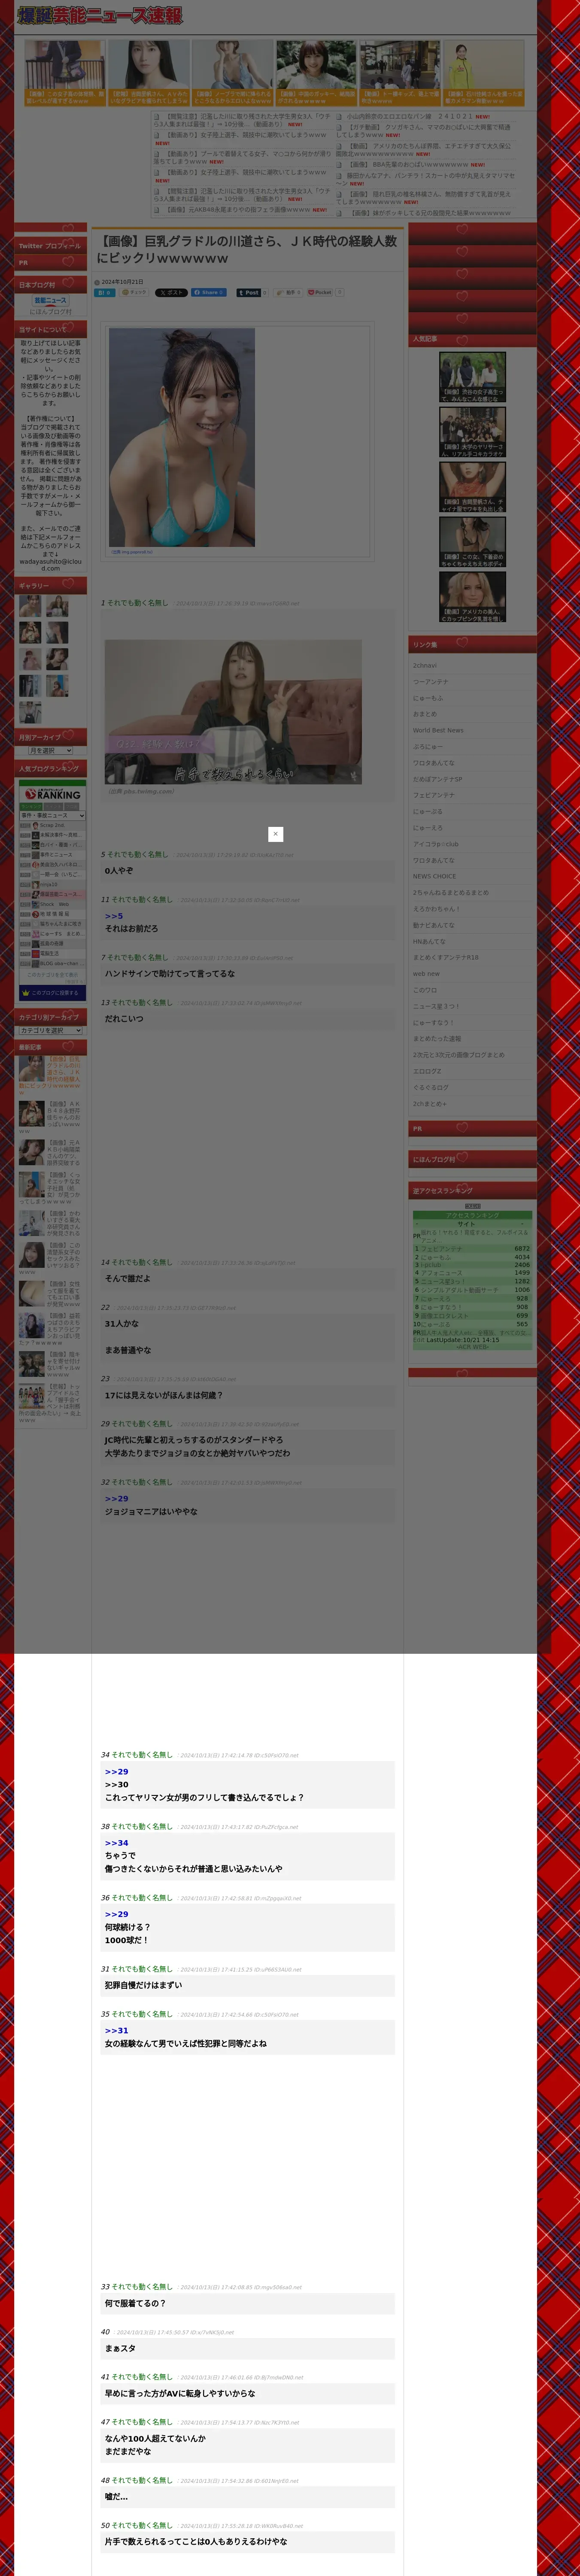Click the 芸能ニュース blog village badge
580x2576 pixels.
51,300
